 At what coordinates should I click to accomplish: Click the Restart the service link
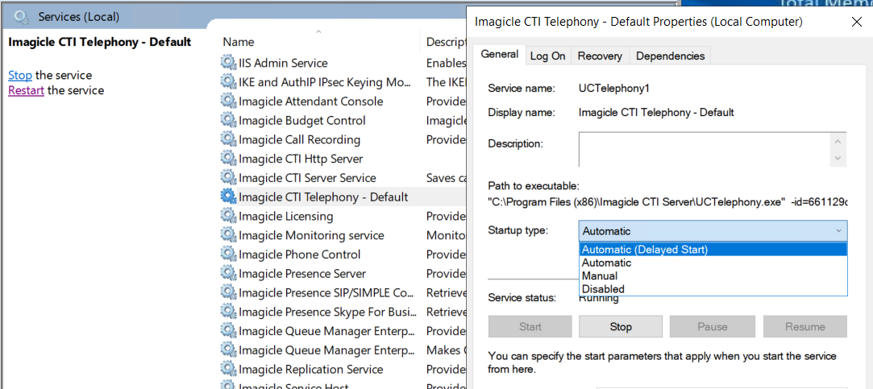tap(26, 90)
